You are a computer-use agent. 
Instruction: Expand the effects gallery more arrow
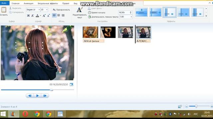[206, 16]
